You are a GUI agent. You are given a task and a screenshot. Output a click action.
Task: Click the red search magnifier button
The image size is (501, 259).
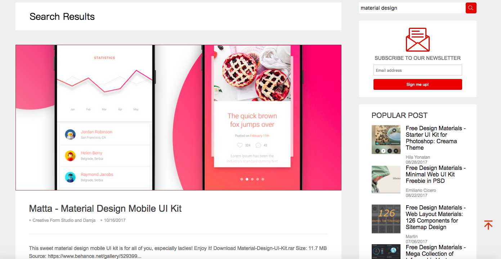click(471, 8)
